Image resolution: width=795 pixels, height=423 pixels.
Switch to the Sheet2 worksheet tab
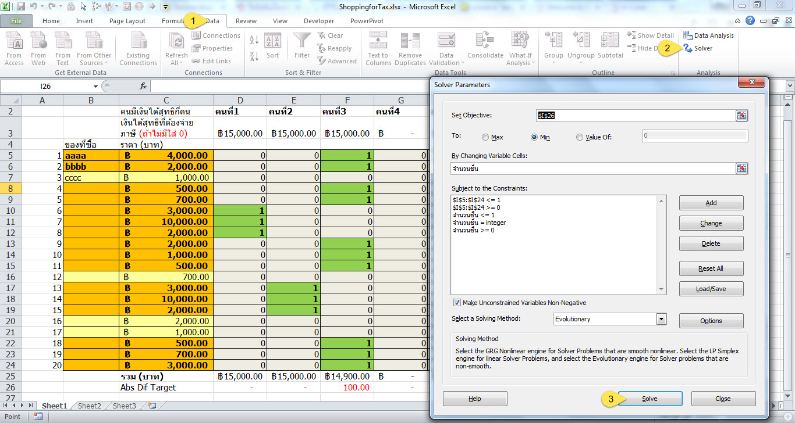tap(89, 406)
